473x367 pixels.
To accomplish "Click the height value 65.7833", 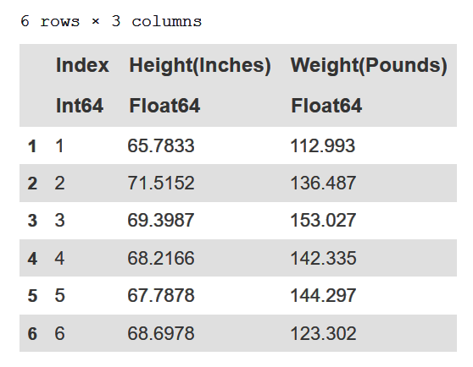I will (x=161, y=146).
